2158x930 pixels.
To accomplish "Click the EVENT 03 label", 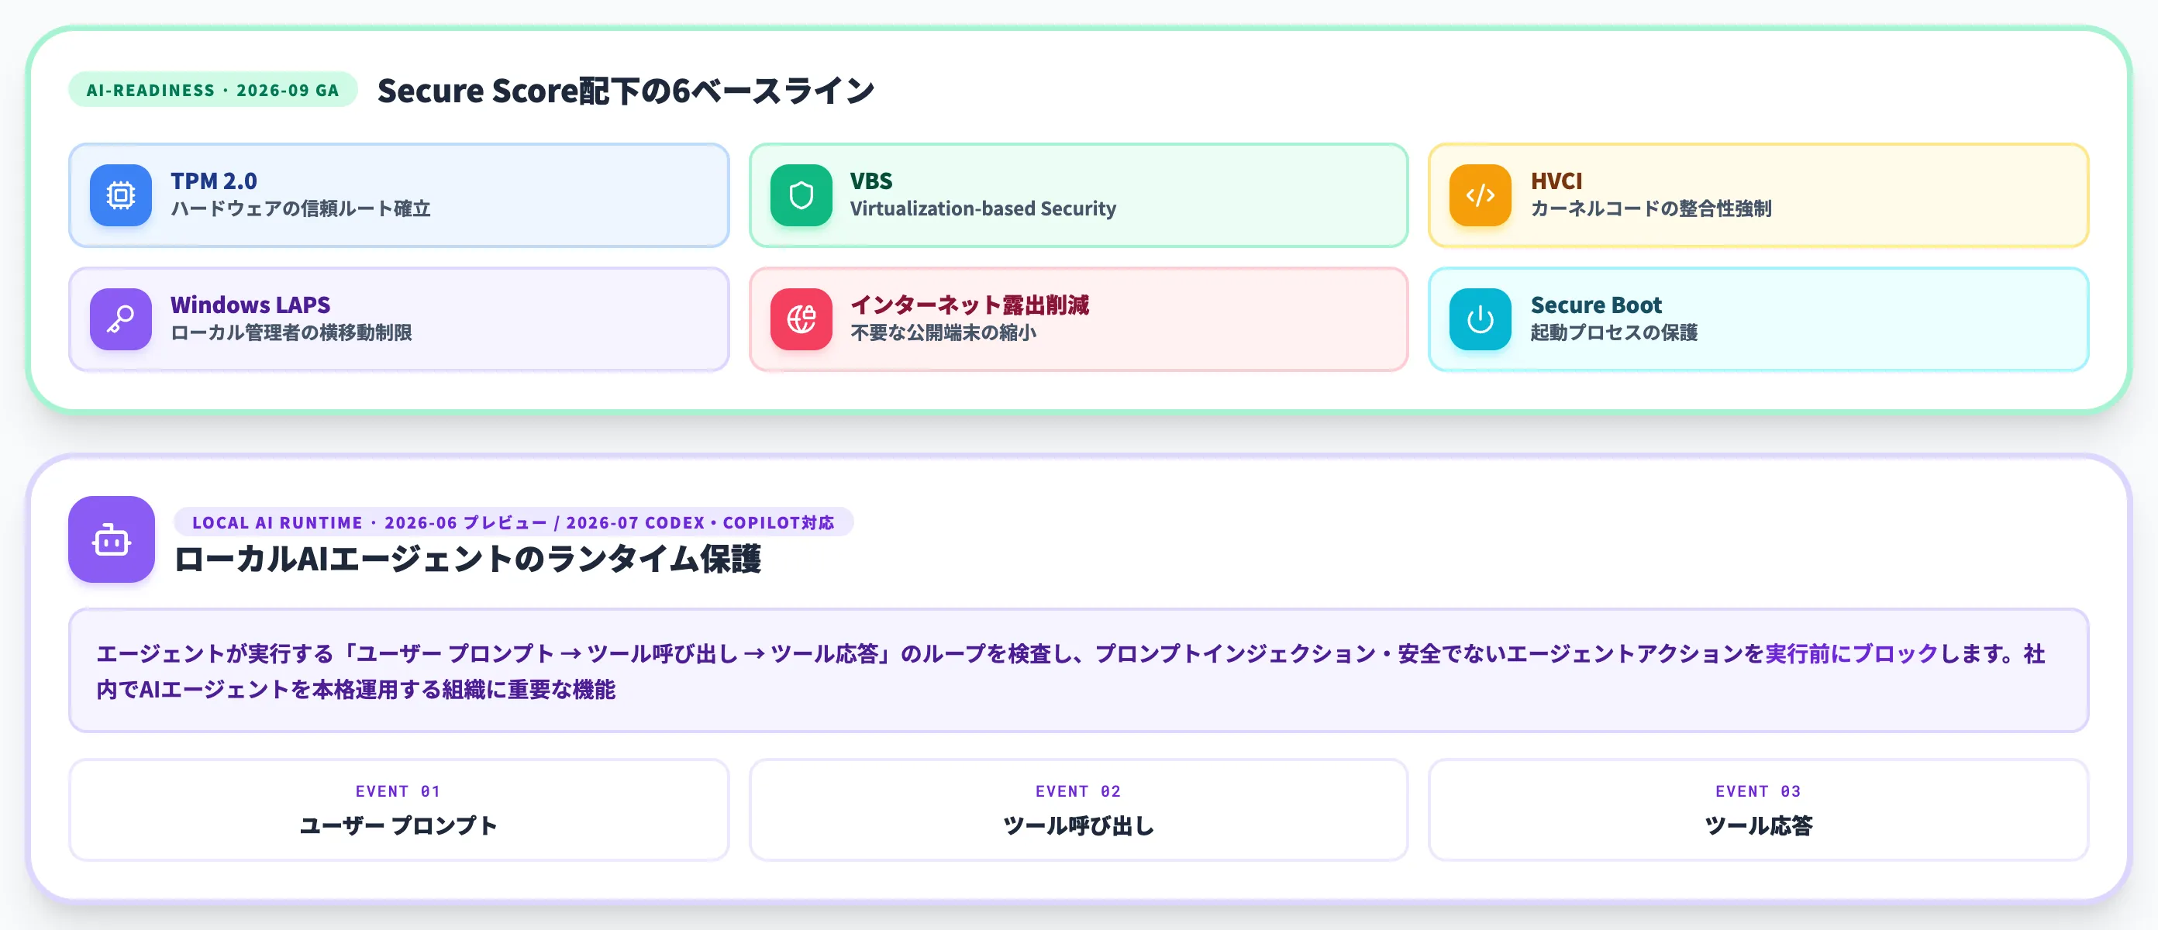I will [x=1758, y=791].
